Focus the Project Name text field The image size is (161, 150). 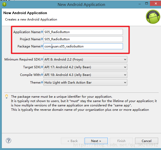83,39
